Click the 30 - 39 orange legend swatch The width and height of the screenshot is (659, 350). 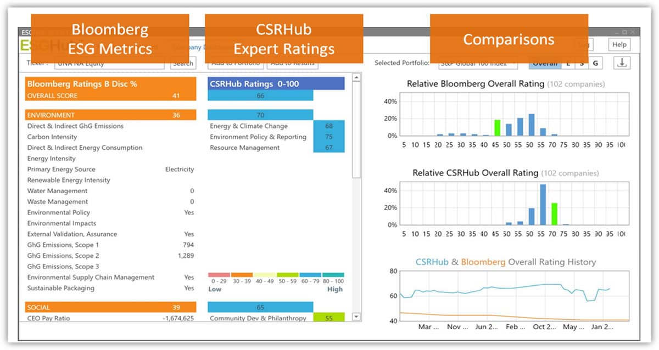click(x=242, y=274)
